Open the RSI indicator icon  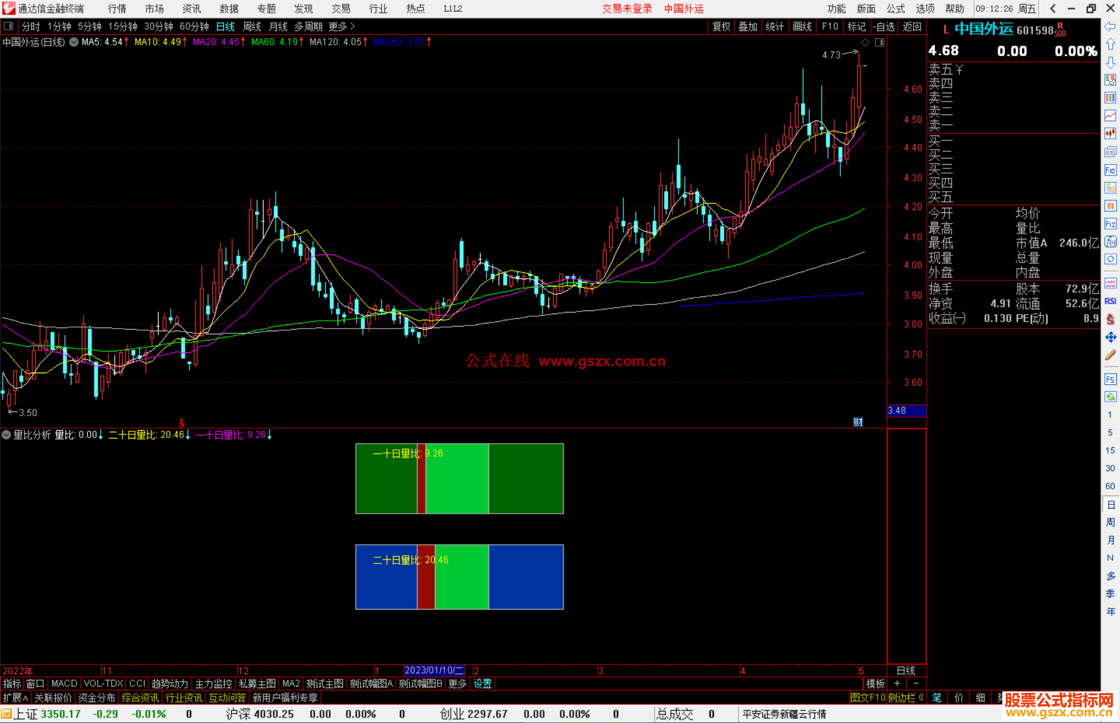click(1110, 301)
